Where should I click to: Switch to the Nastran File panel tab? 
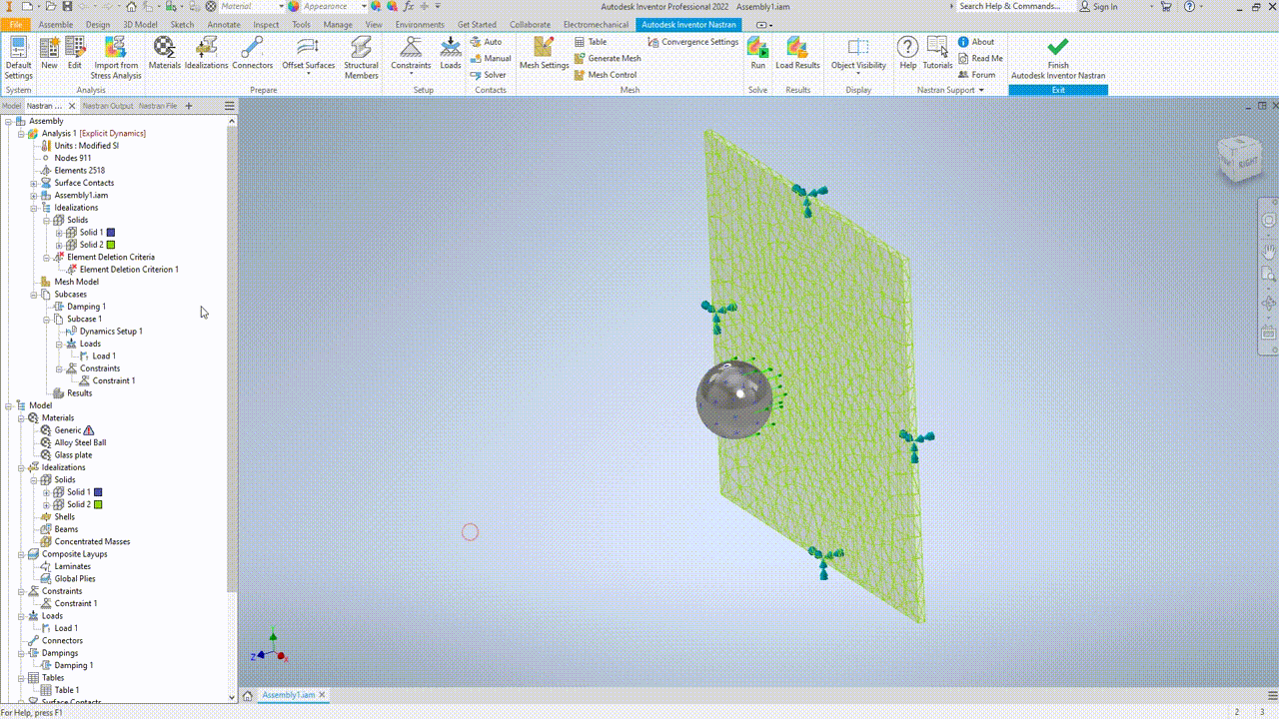158,106
